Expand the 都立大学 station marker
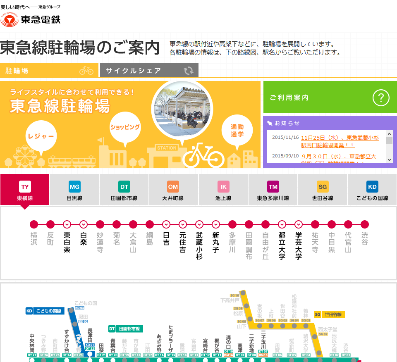The height and width of the screenshot is (362, 397). [282, 224]
